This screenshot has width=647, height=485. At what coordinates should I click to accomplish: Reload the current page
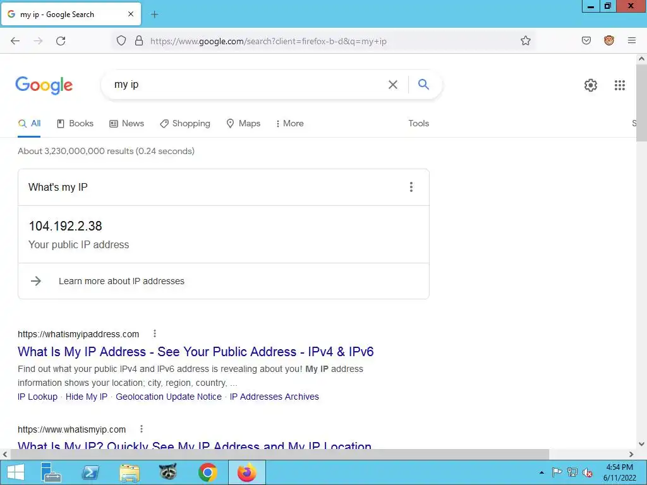61,41
